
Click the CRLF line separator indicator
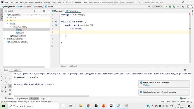click(168, 102)
